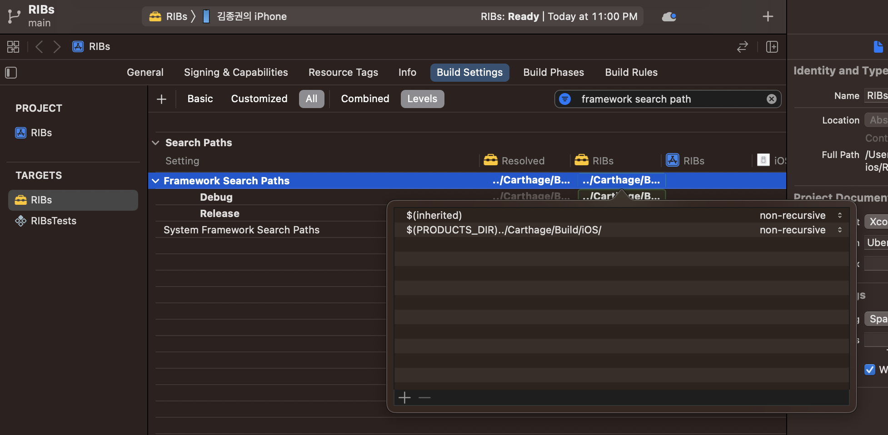
Task: Click the source control branch icon
Action: pos(14,17)
